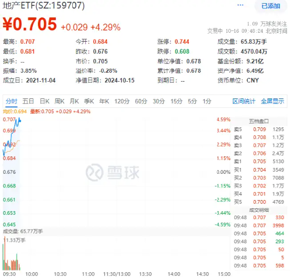The height and width of the screenshot is (278, 290).
Task: Select the 1分 interval tab
Action: [207, 101]
